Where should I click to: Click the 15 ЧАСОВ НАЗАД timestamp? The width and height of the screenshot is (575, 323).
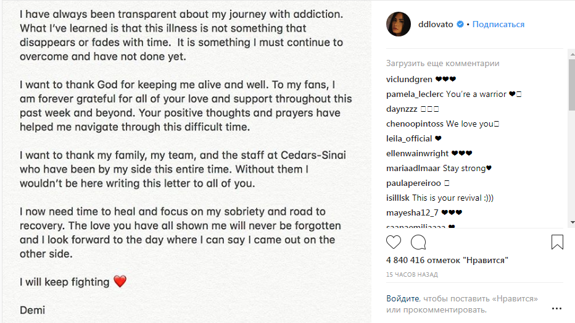tap(412, 274)
